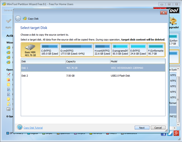The image size is (182, 142).
Task: Click the pencil-and-note operation icon in sidebar
Action: pyautogui.click(x=8, y=99)
